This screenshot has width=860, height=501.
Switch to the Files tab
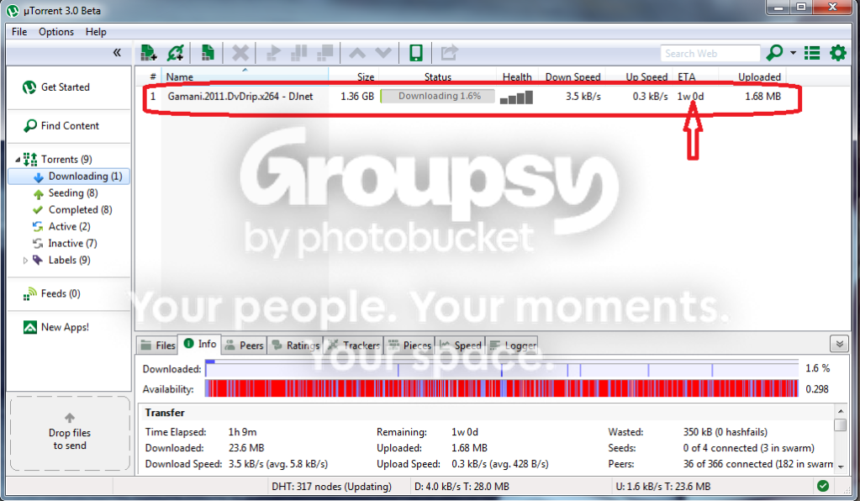(158, 345)
